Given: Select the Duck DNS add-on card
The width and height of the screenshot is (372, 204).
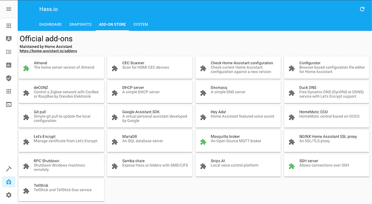Looking at the screenshot, I should [x=327, y=92].
